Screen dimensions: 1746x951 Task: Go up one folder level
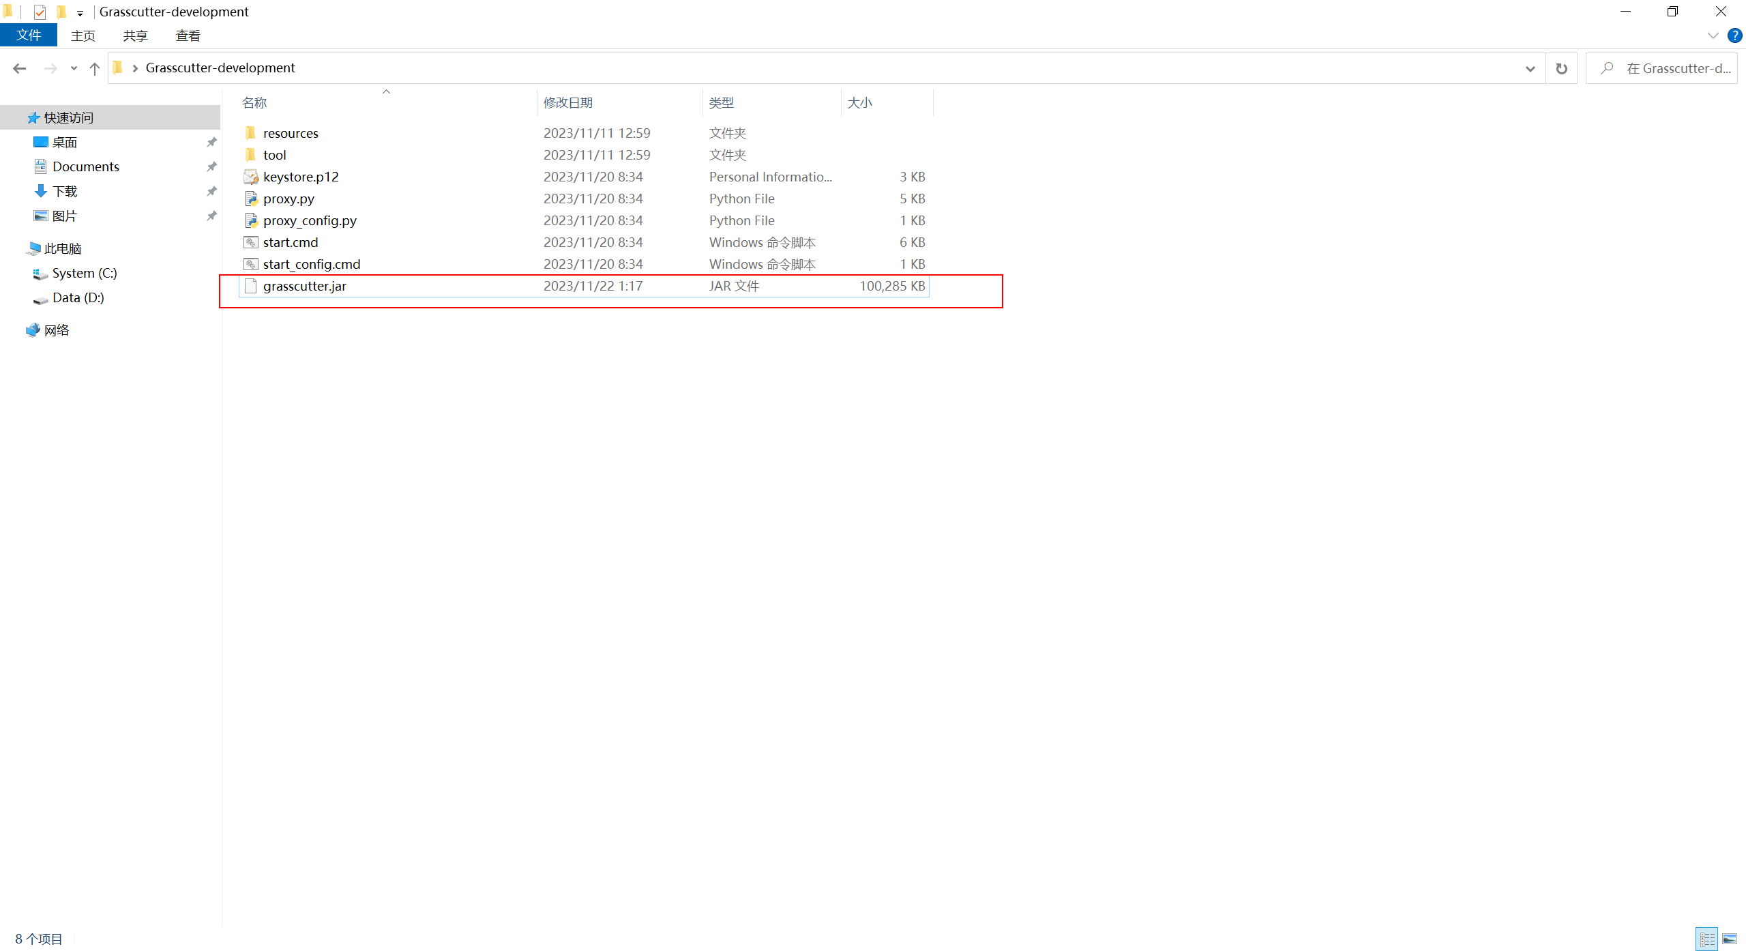tap(95, 68)
